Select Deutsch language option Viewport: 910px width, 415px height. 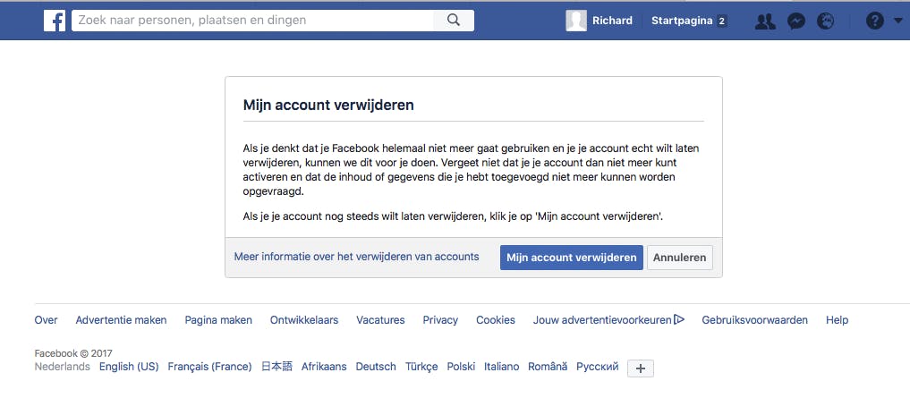[x=375, y=367]
